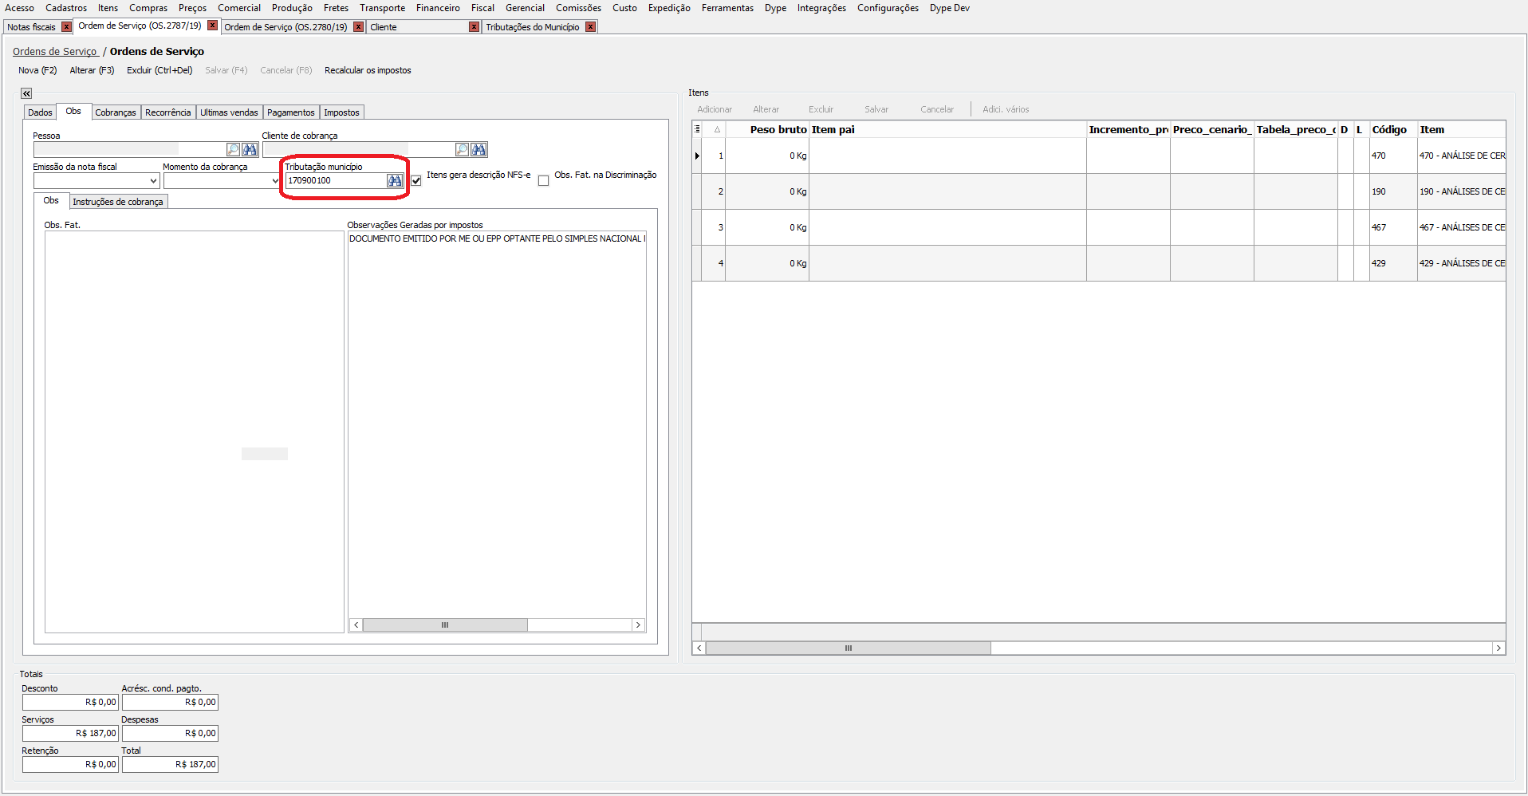Follow the Ordens de Serviço breadcrumb link
The image size is (1528, 796).
tap(55, 52)
